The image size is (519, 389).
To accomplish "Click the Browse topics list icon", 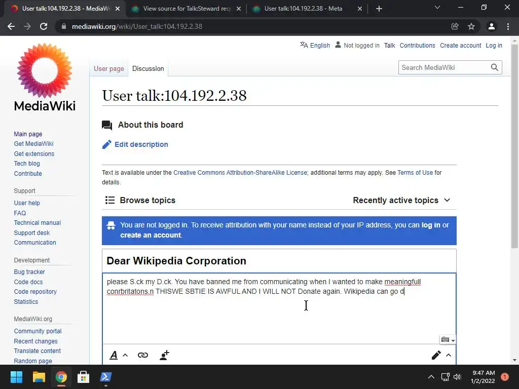I will [110, 200].
